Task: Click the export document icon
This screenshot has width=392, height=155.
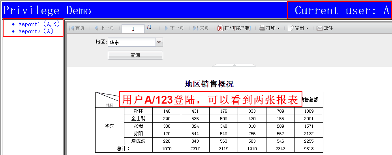Action: (291, 28)
